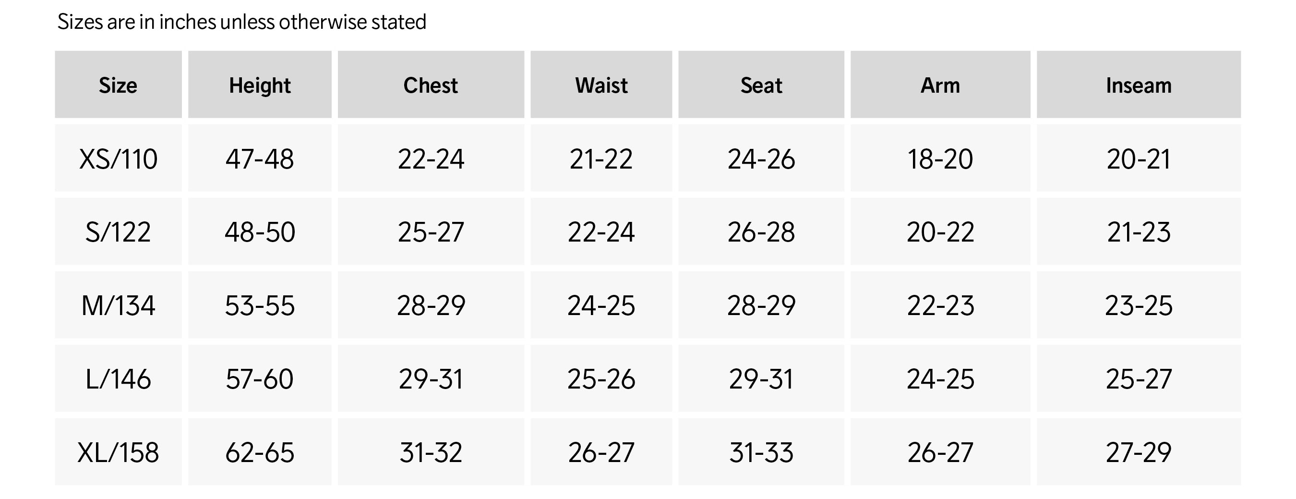Image resolution: width=1296 pixels, height=499 pixels.
Task: Click the Arm column header
Action: 940,85
